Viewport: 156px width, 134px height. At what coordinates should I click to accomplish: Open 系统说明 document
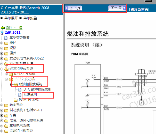(30, 94)
